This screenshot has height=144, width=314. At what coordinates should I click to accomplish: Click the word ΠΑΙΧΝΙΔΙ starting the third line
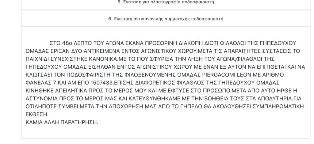[38, 59]
